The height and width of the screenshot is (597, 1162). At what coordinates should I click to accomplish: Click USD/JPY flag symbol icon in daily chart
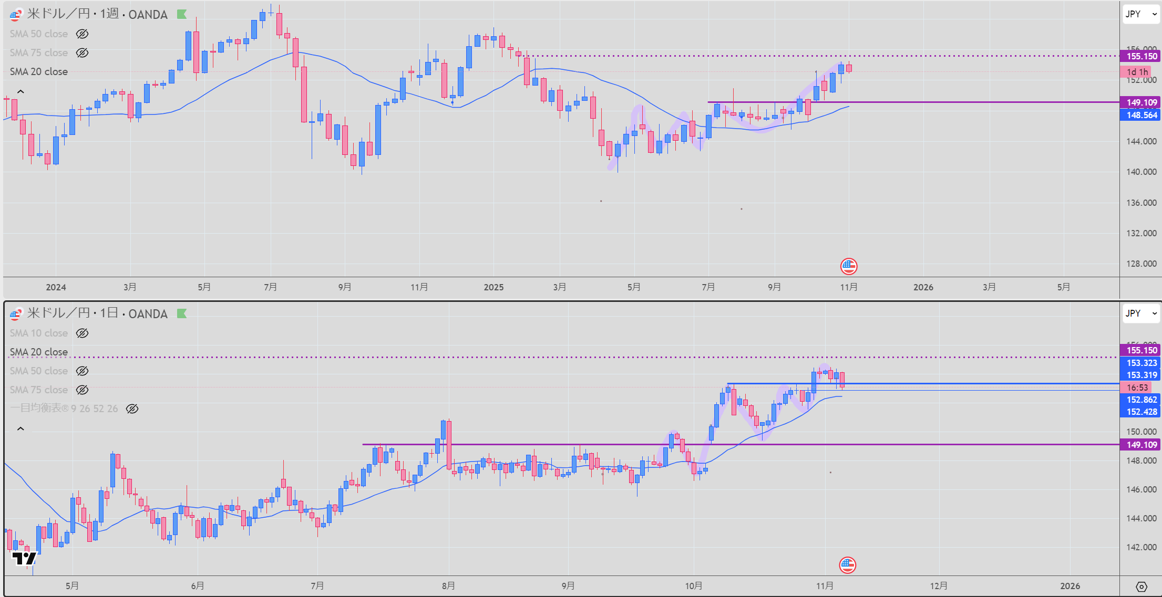point(16,314)
